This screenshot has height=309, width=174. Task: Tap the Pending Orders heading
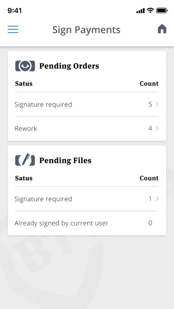[69, 66]
